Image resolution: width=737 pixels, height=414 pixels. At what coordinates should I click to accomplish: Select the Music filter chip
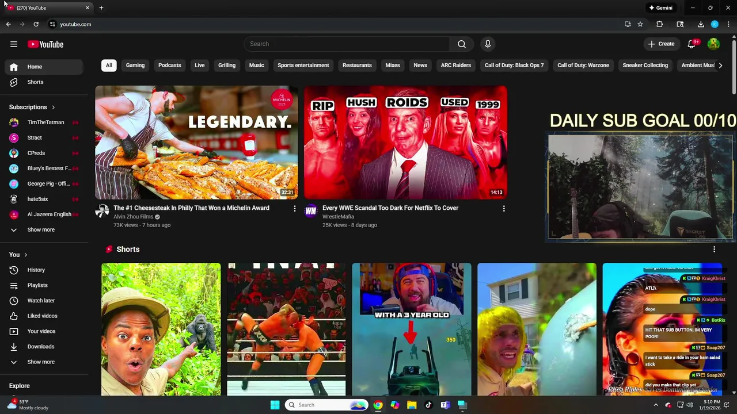tap(257, 66)
